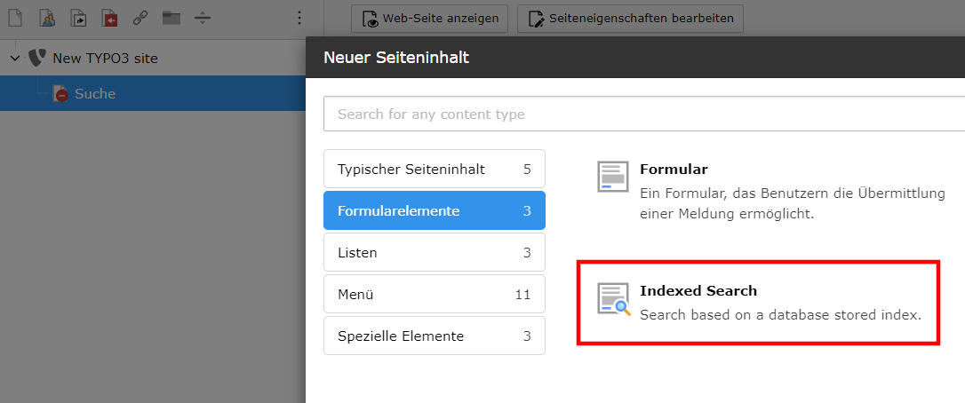Click the Formular content element icon
Image resolution: width=965 pixels, height=403 pixels.
coord(613,177)
